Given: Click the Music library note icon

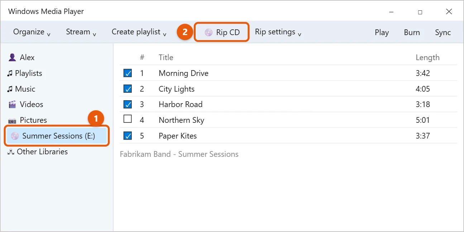Looking at the screenshot, I should [10, 89].
